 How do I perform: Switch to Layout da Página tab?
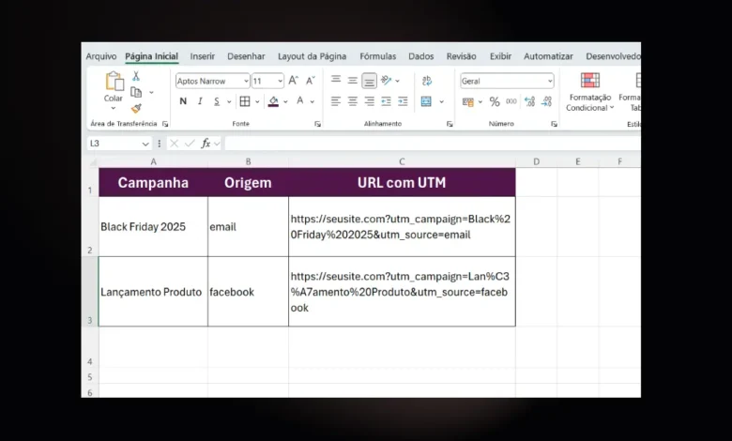click(x=312, y=56)
